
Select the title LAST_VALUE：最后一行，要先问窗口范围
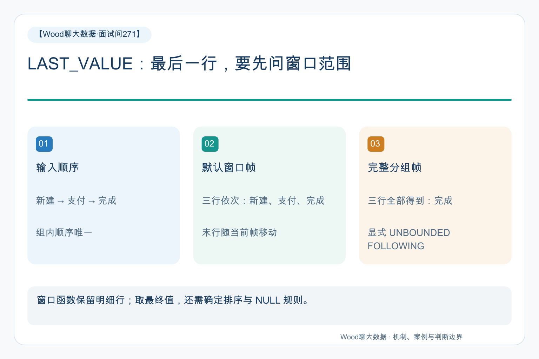(189, 64)
